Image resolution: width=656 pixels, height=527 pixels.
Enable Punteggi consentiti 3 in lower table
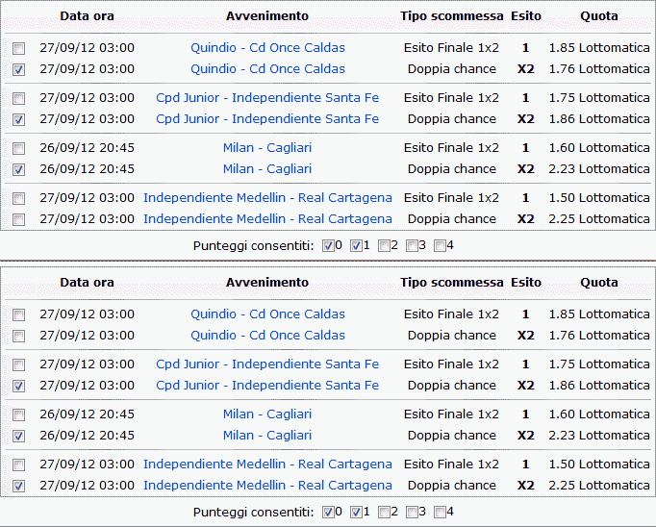pyautogui.click(x=412, y=512)
